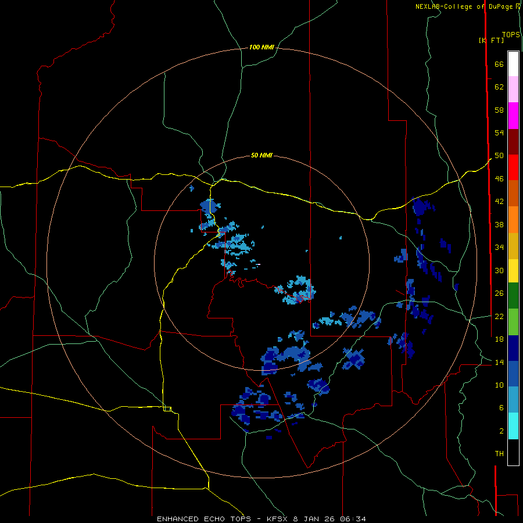
Task: Click the dark red maroon legend swatch
Action: point(513,141)
